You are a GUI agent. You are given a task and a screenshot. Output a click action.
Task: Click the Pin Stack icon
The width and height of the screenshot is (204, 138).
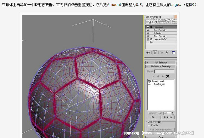[x=148, y=53]
